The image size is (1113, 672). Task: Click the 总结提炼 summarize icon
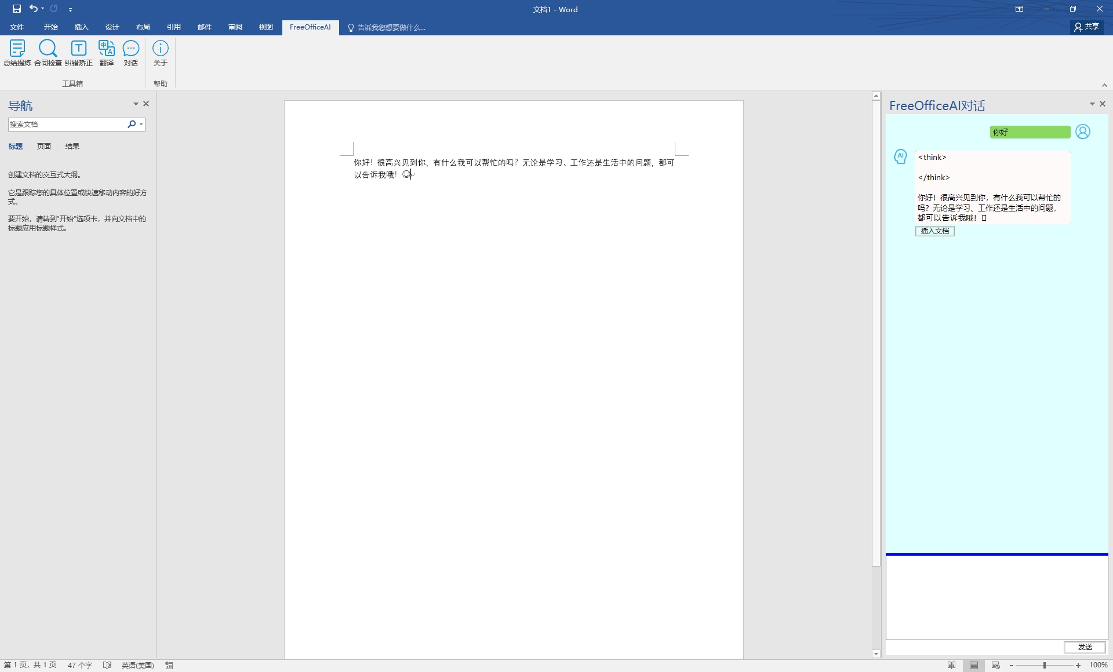(17, 53)
